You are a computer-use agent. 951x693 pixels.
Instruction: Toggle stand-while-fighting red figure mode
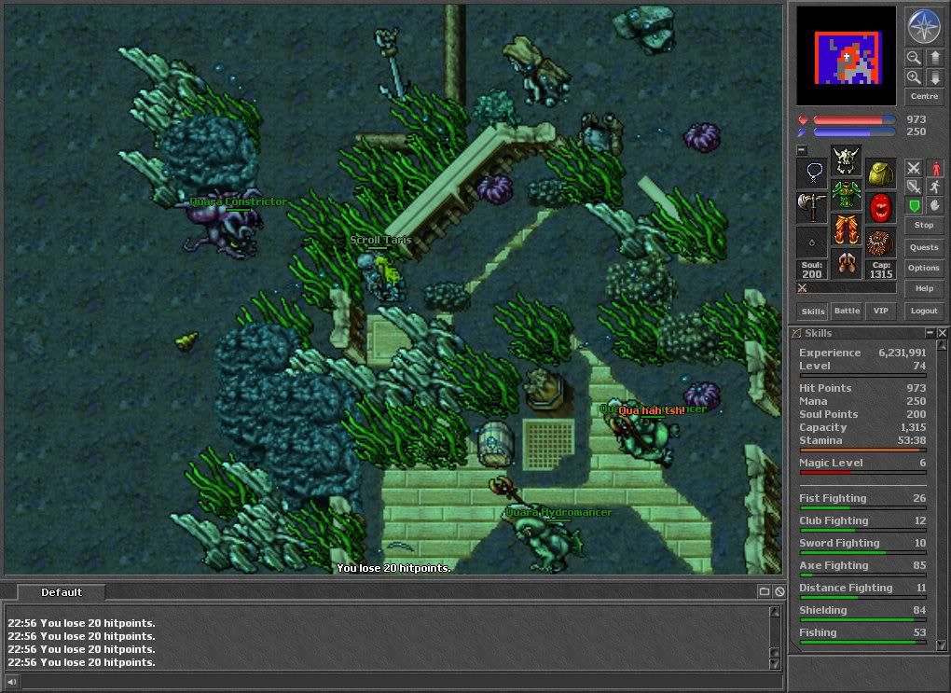coord(934,168)
